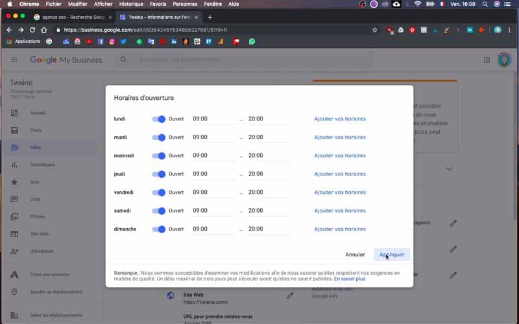Screen dimensions: 519x324
Task: Go back using the browser back arrow
Action: pos(9,30)
